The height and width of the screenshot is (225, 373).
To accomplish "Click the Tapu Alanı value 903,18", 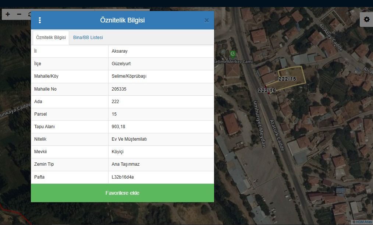I will click(118, 127).
